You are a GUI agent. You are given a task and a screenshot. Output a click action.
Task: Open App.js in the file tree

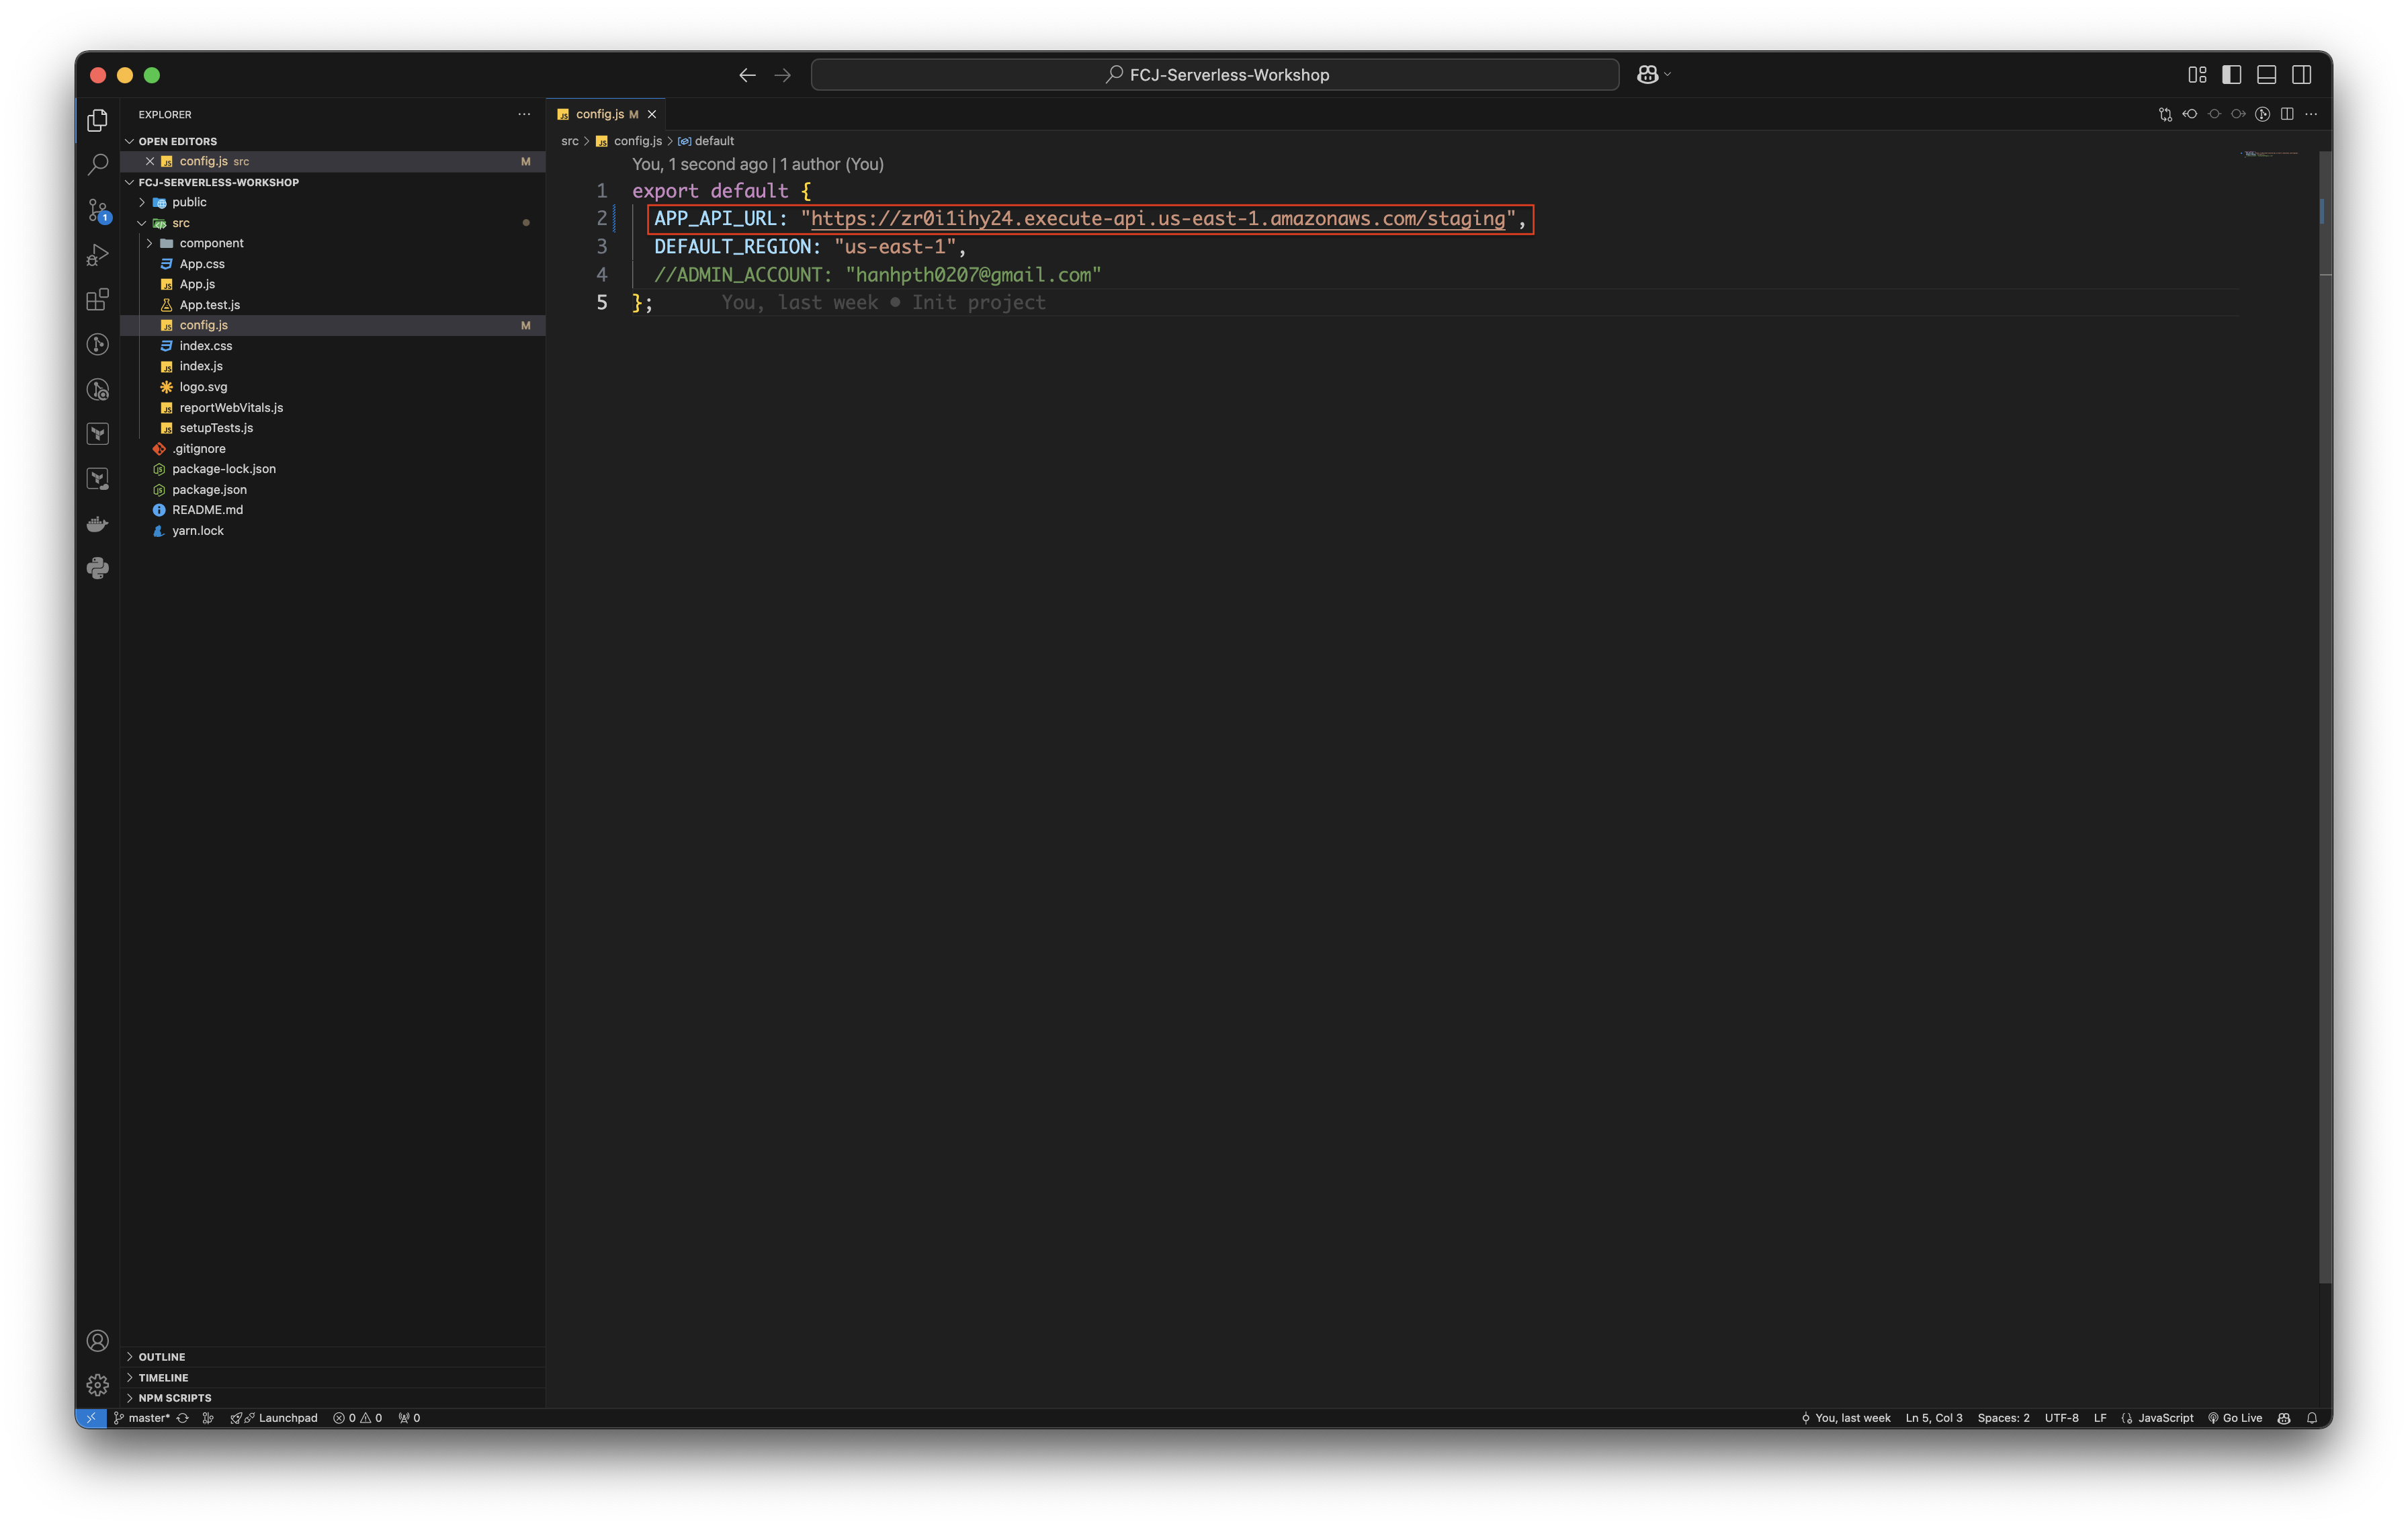click(x=197, y=284)
